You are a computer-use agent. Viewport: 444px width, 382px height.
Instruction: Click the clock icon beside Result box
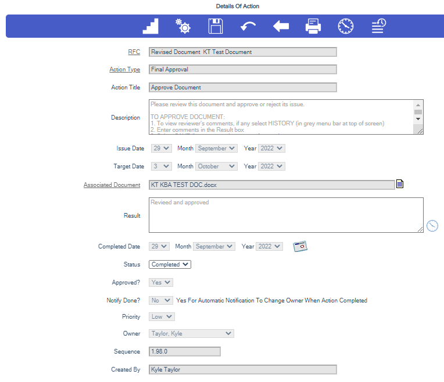click(432, 225)
